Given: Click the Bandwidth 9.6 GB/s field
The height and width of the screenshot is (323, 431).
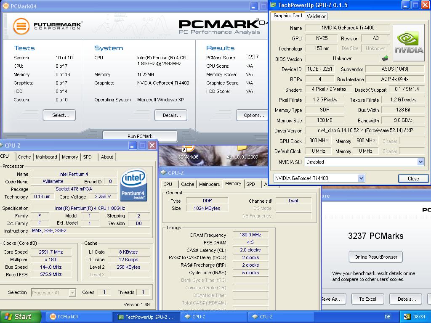Looking at the screenshot, I should click(403, 120).
